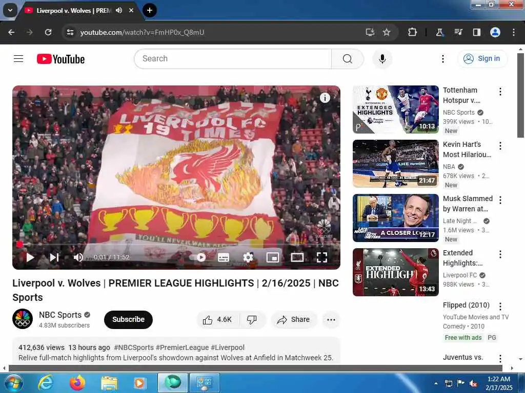The height and width of the screenshot is (393, 525).
Task: Open Chrome Labs flask icon
Action: [439, 32]
